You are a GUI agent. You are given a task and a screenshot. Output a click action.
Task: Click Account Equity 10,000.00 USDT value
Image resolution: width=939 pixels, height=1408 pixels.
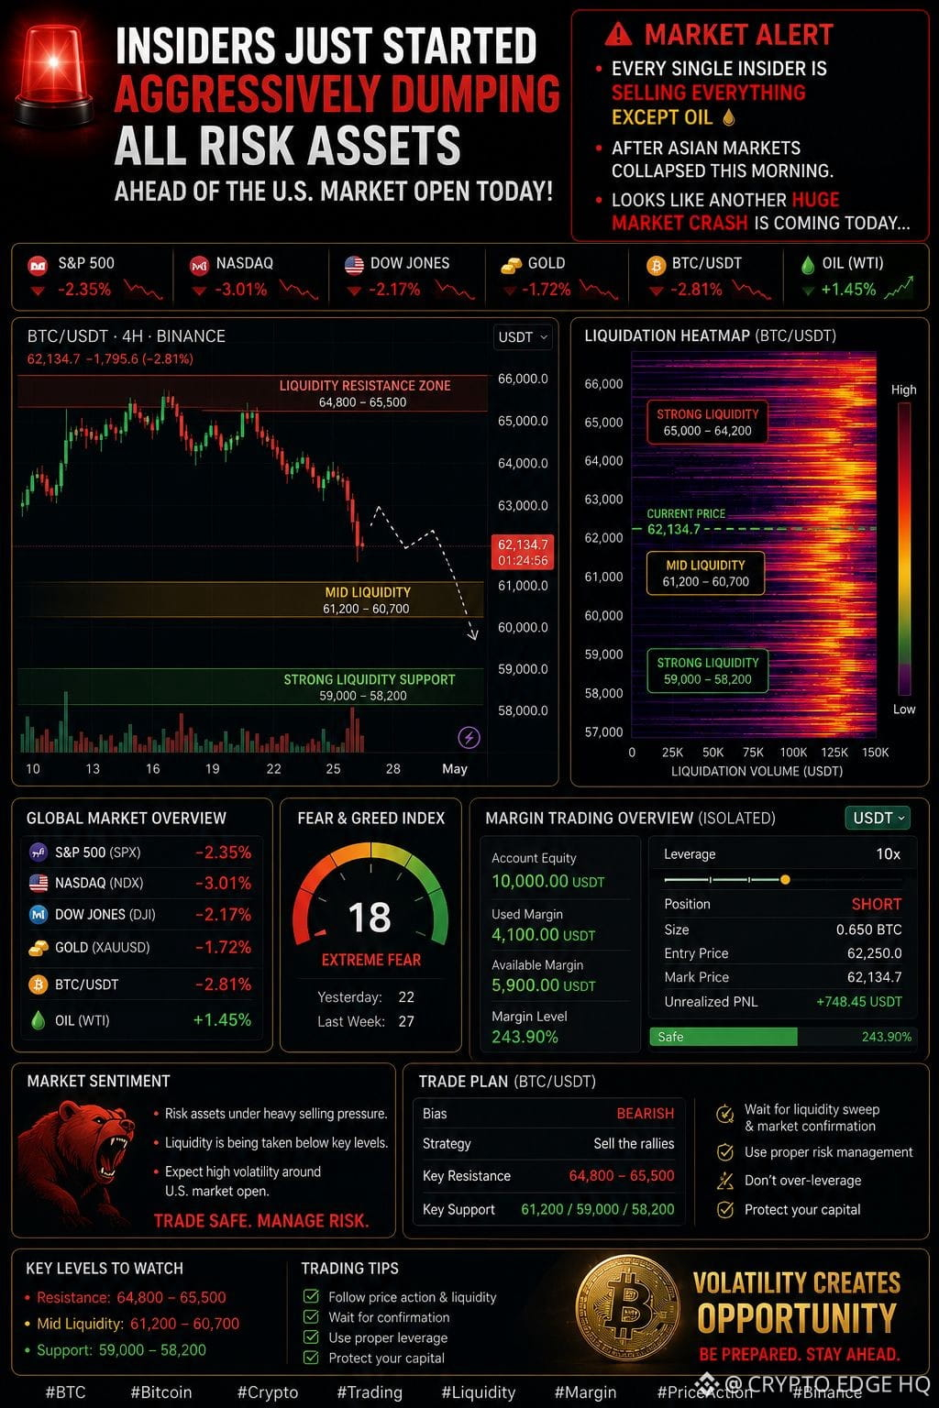point(548,881)
